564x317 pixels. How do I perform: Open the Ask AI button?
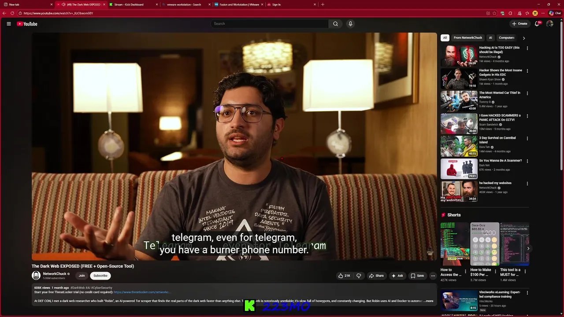[397, 276]
